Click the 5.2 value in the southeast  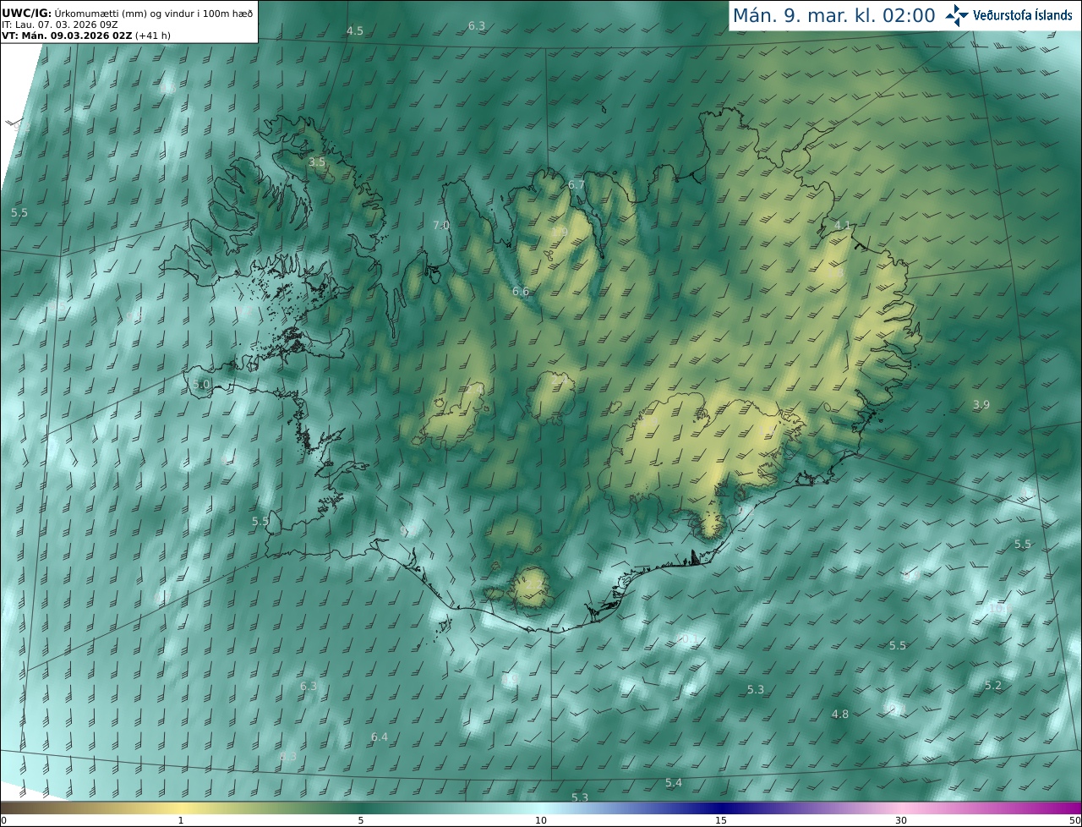pos(993,686)
